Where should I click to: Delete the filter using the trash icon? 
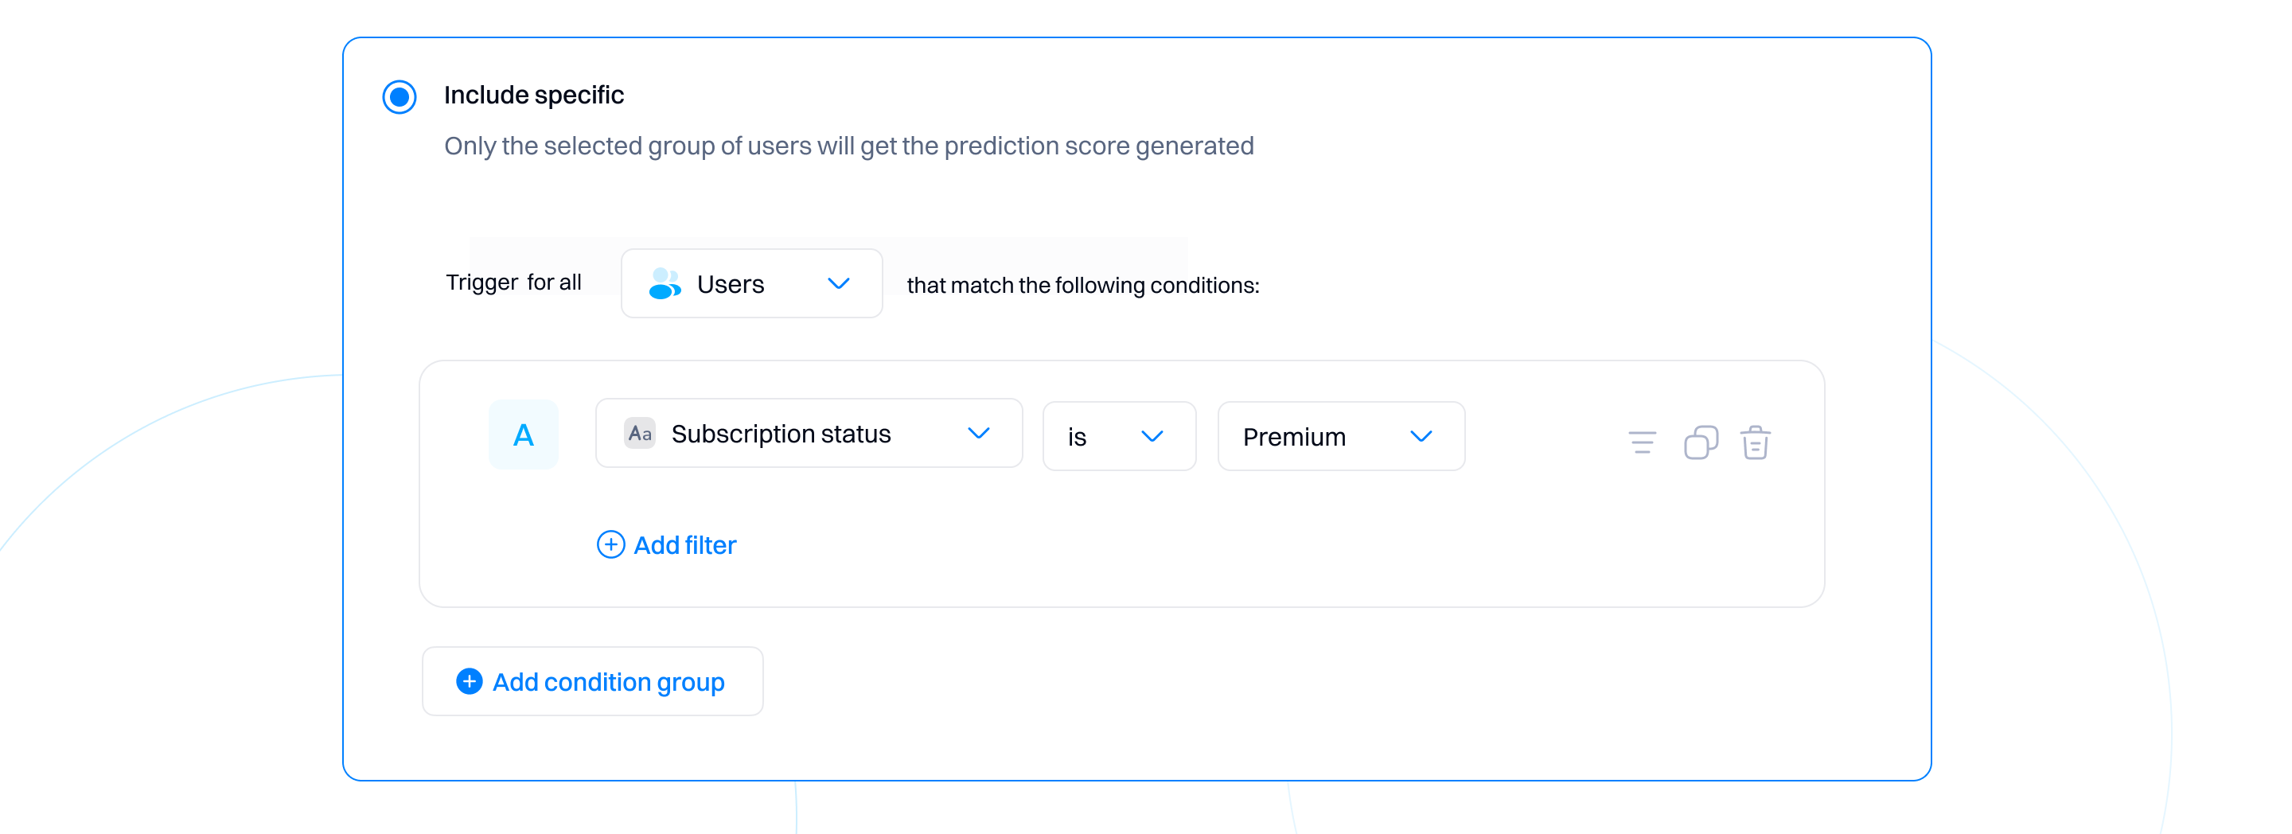pyautogui.click(x=1755, y=442)
